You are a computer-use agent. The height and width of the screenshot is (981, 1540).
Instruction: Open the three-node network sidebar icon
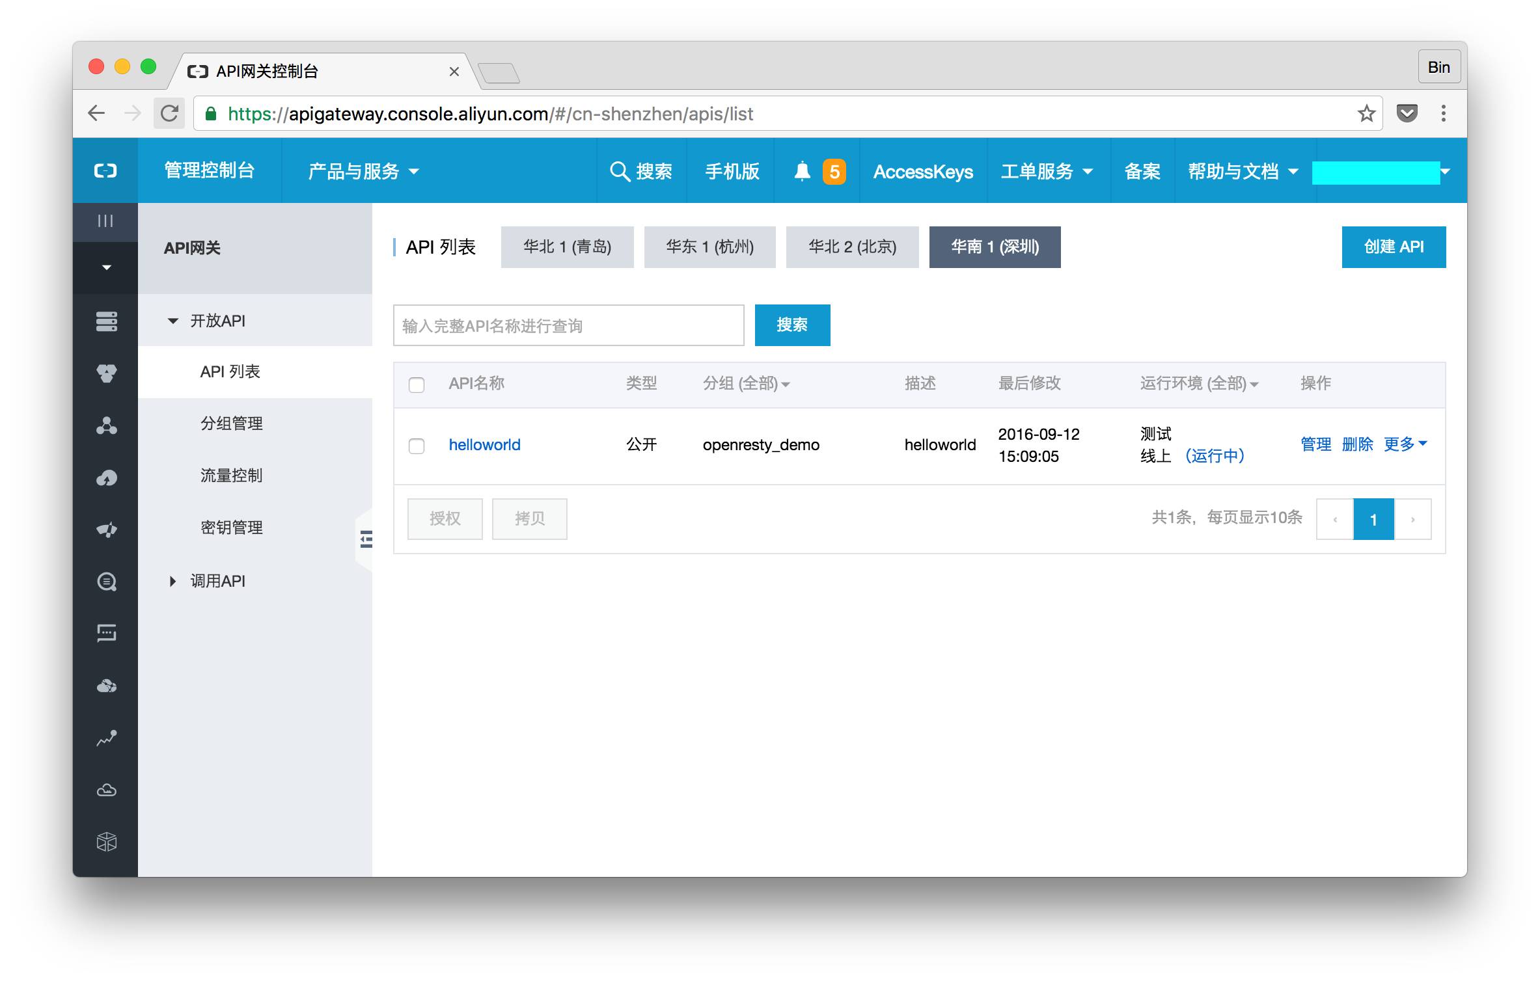coord(107,425)
